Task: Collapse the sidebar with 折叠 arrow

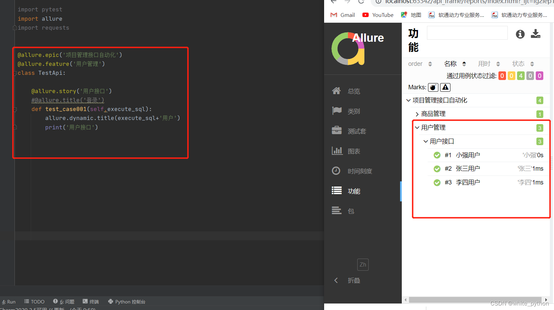Action: 336,280
